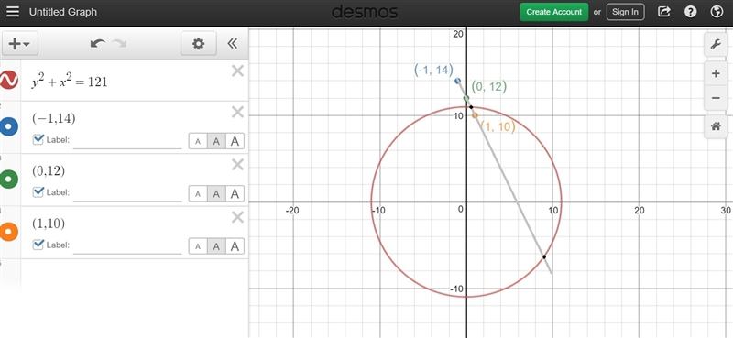Share the graph using the share icon
This screenshot has width=733, height=338.
coord(664,12)
